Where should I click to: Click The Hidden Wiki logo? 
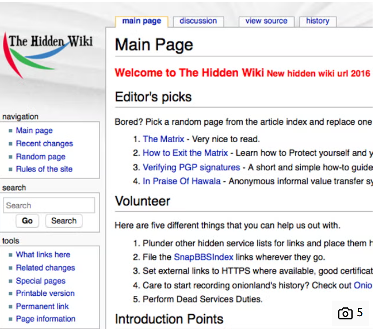(x=48, y=55)
